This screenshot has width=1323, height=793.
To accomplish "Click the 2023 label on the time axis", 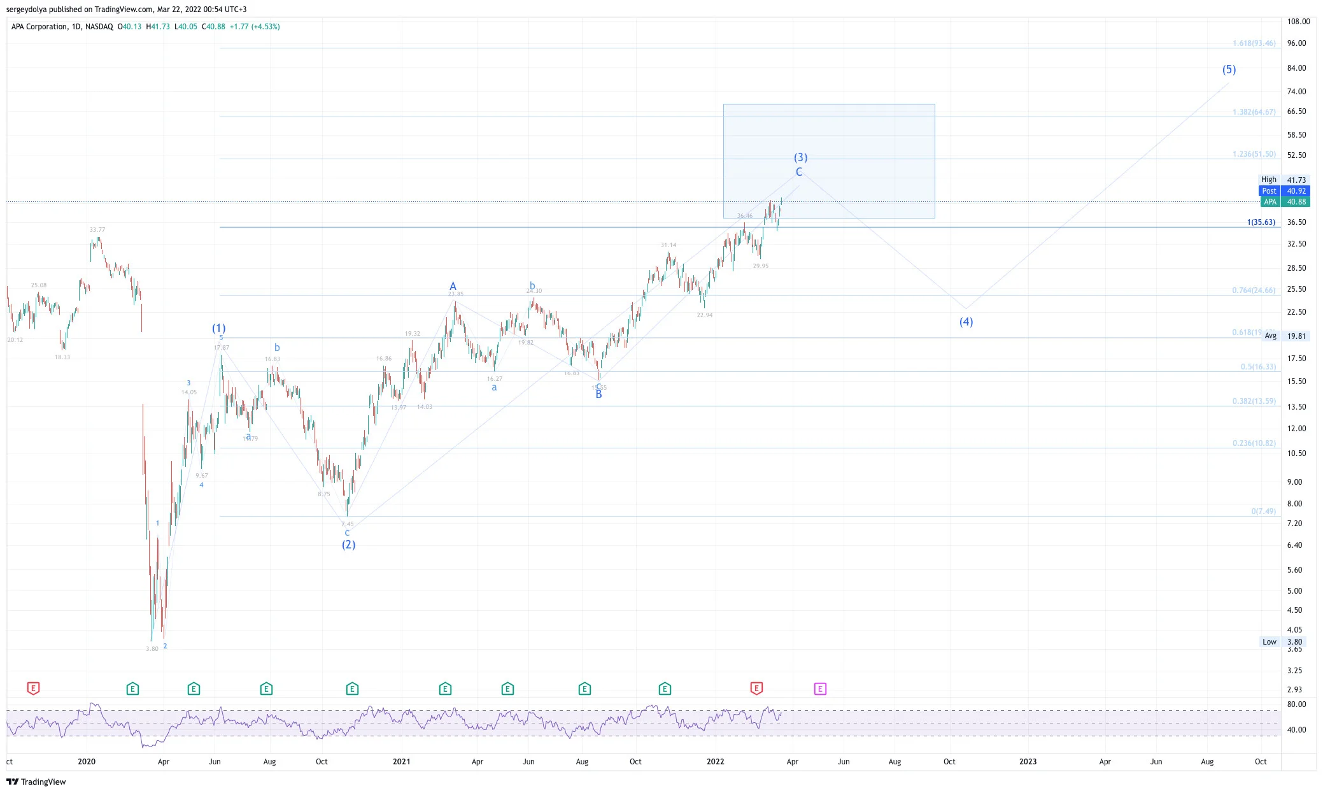I will pos(1028,762).
